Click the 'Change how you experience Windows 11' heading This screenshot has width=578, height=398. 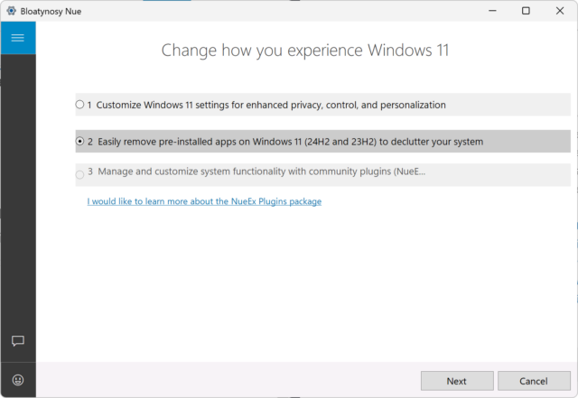[305, 51]
